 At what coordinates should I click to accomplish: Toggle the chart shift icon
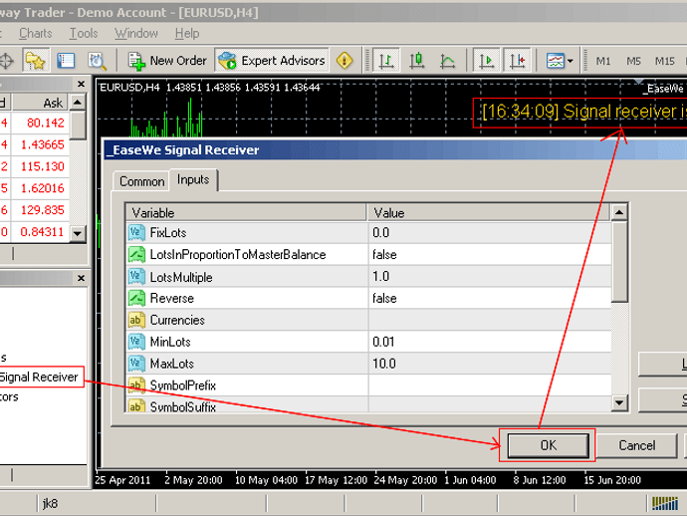click(x=518, y=61)
